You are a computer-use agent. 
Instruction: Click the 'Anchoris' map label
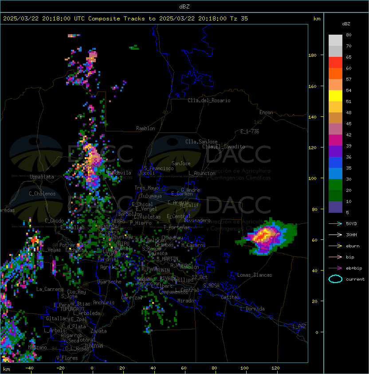104,302
